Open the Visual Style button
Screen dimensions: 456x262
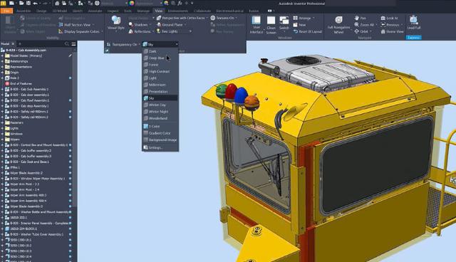[116, 23]
